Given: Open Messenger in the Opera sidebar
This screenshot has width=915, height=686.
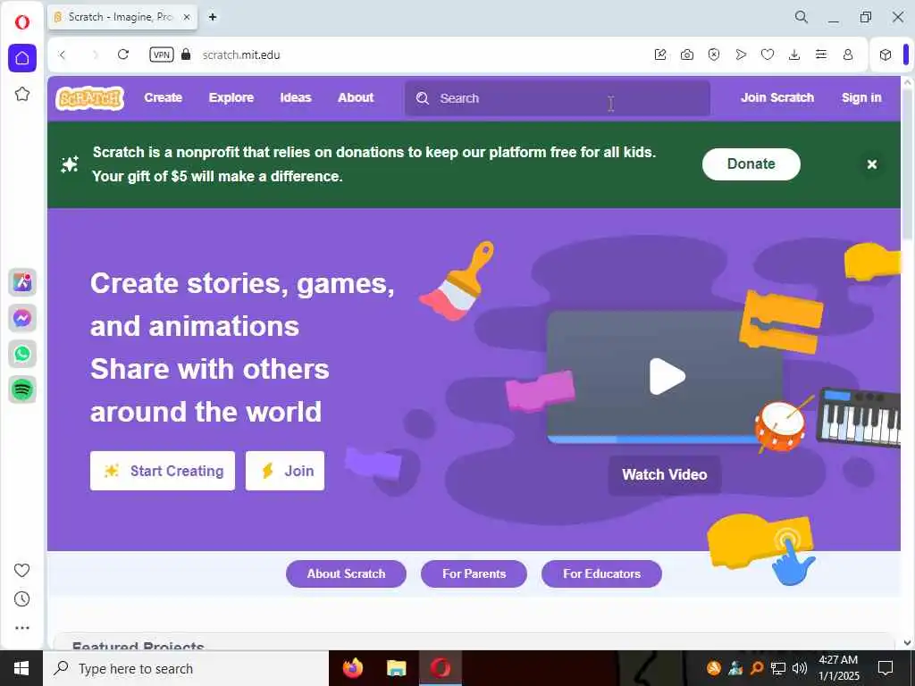Looking at the screenshot, I should click(22, 319).
